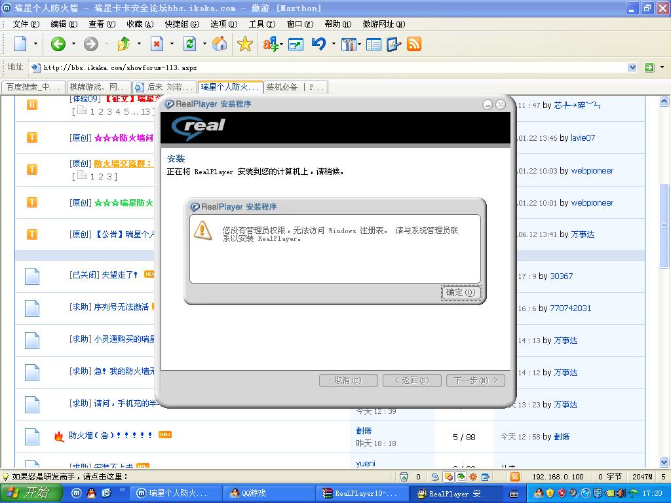
Task: Click the page vertical scrollbar up arrow
Action: [664, 102]
